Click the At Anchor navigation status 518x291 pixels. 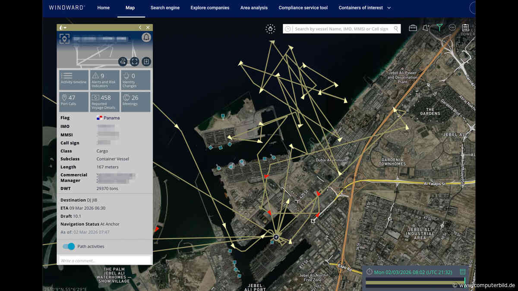110,224
